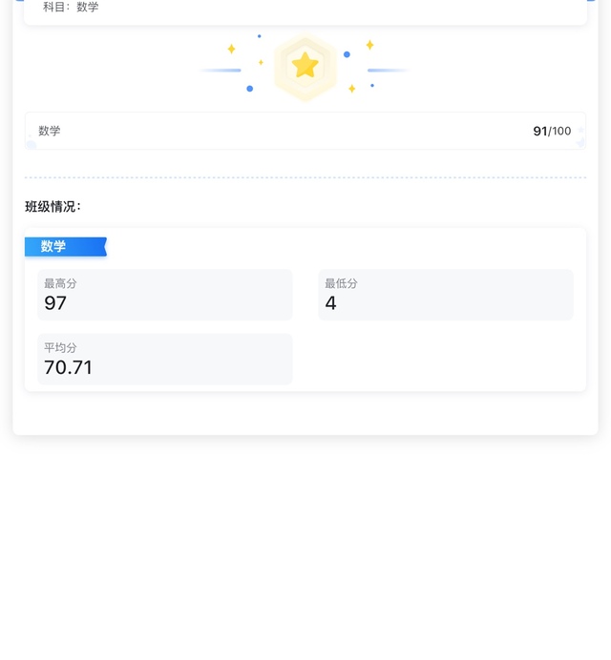Click the yellow sparkle lower-right of badge
This screenshot has height=660, width=611.
351,89
